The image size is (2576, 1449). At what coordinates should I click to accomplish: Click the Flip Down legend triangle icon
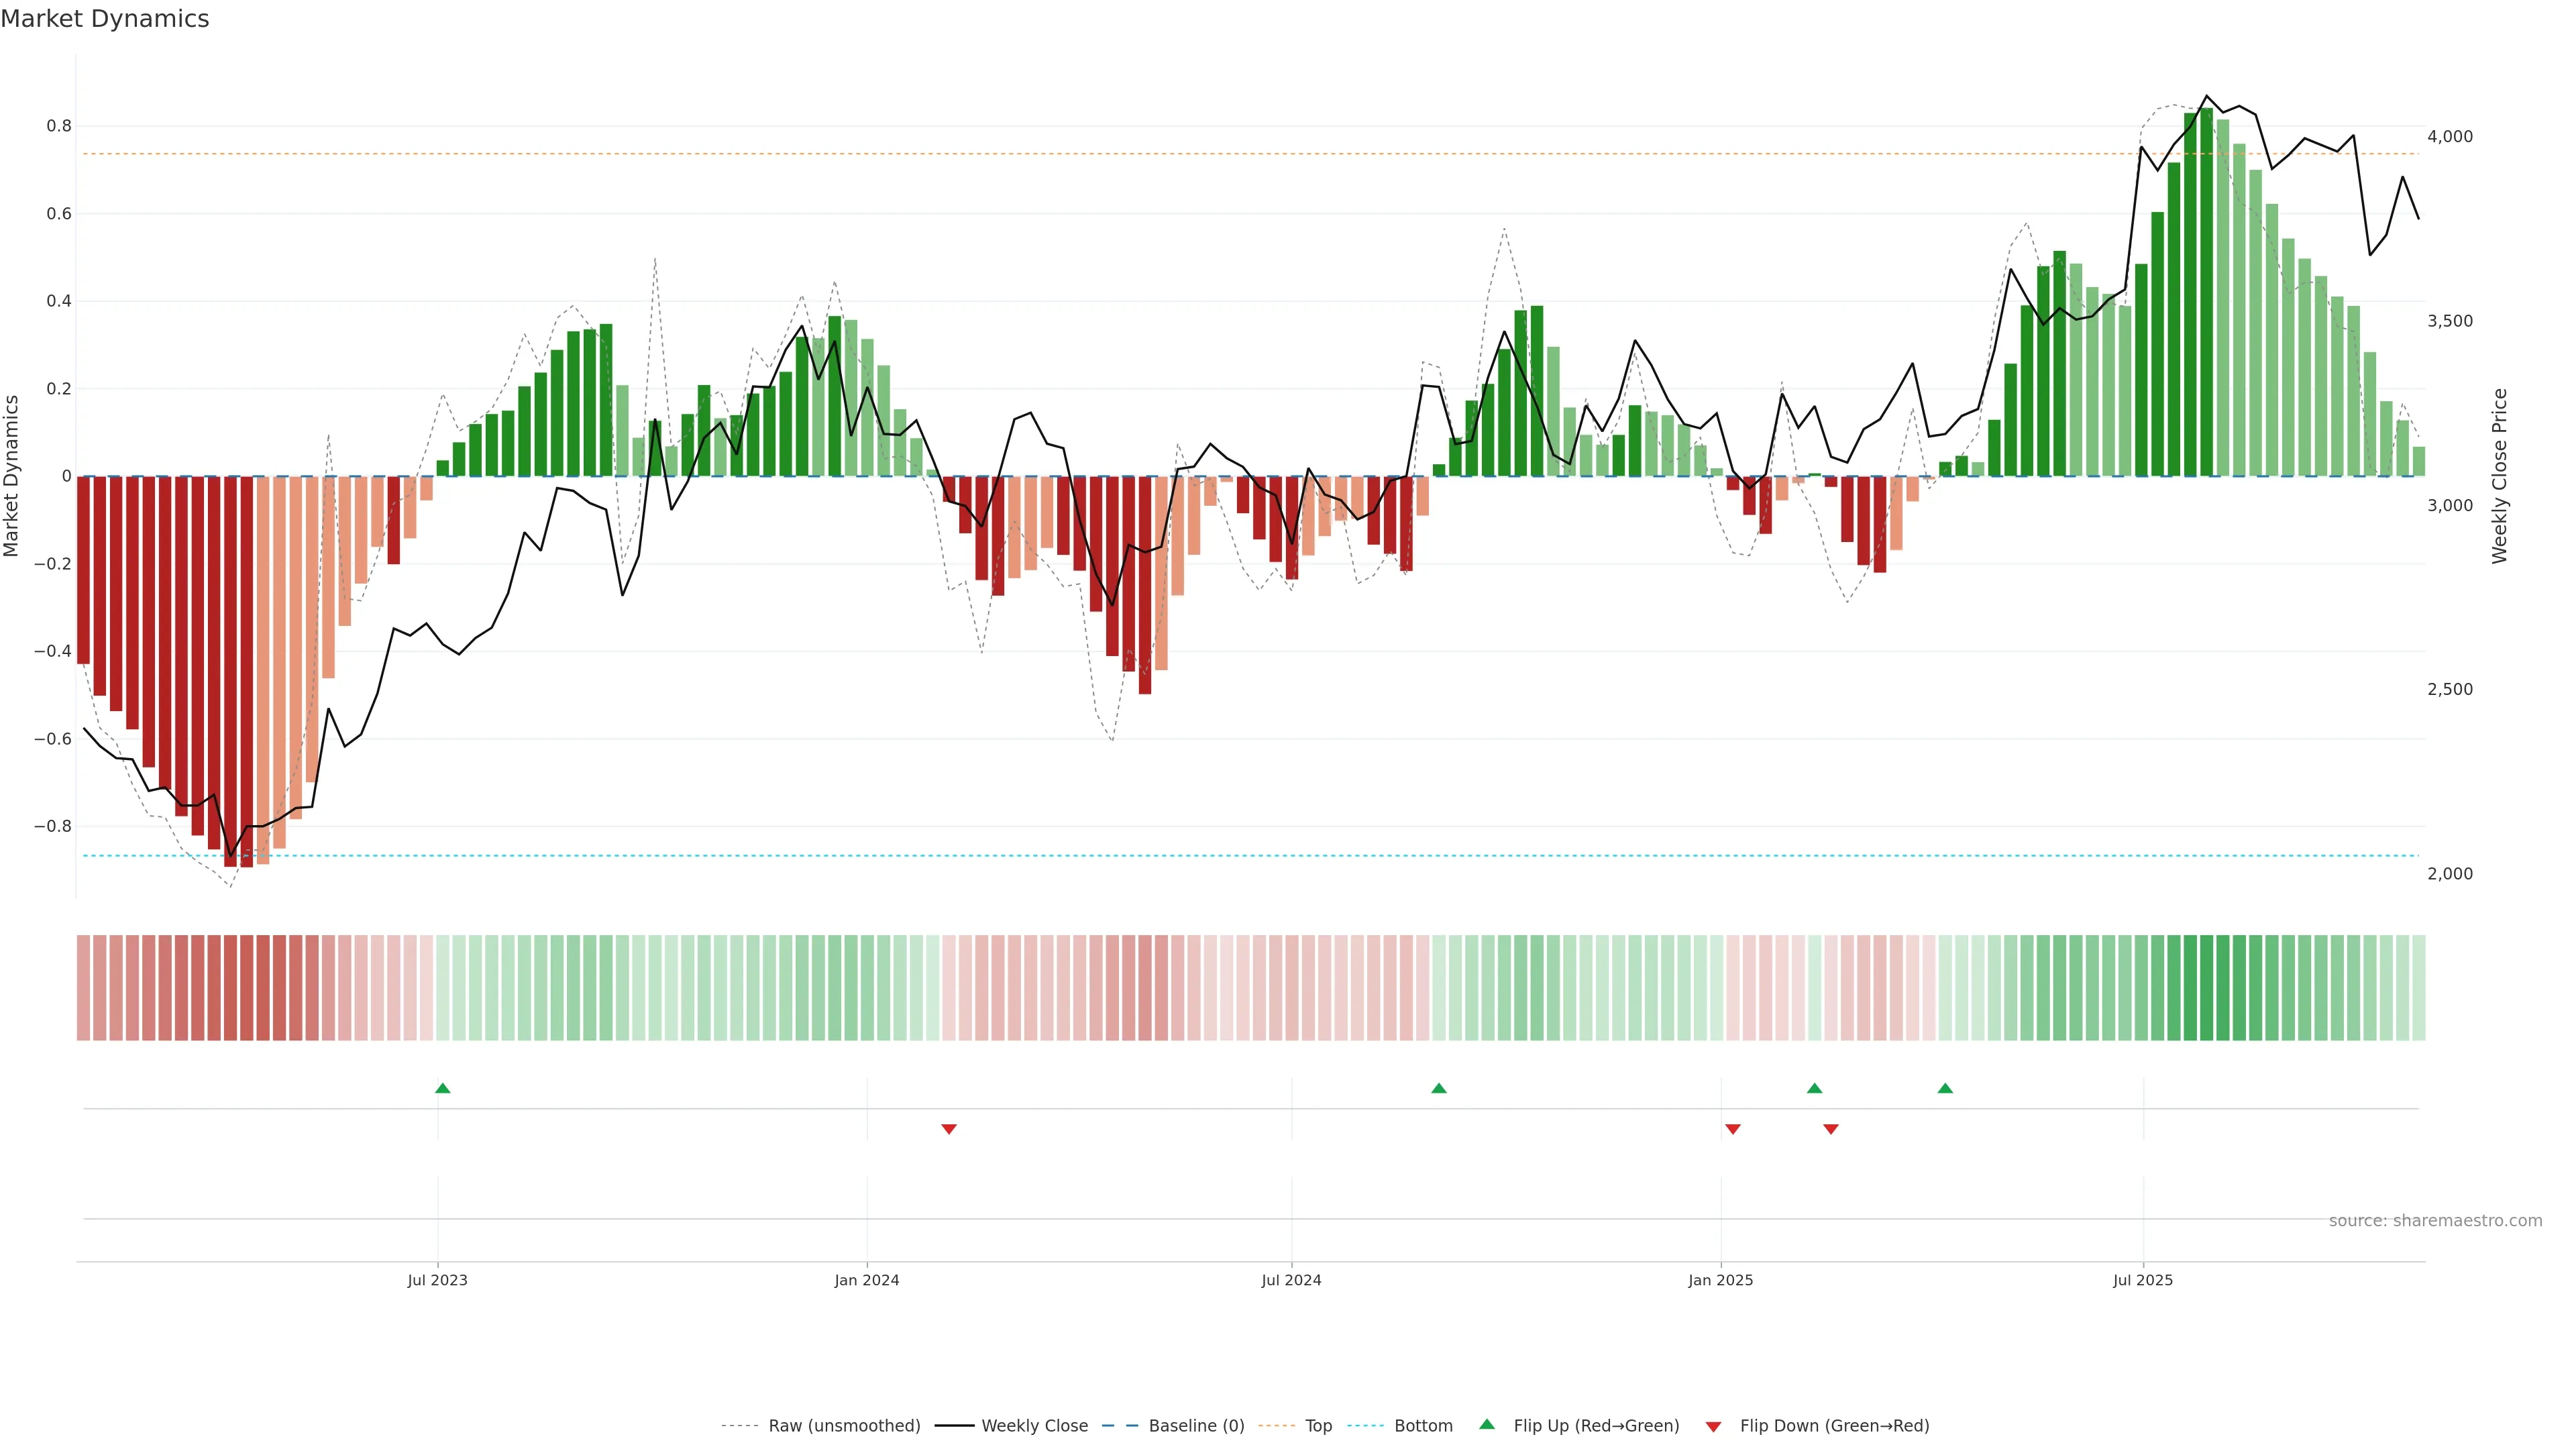point(1713,1427)
